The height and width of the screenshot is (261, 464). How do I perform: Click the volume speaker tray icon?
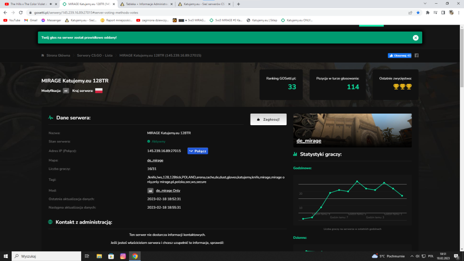[x=418, y=256]
